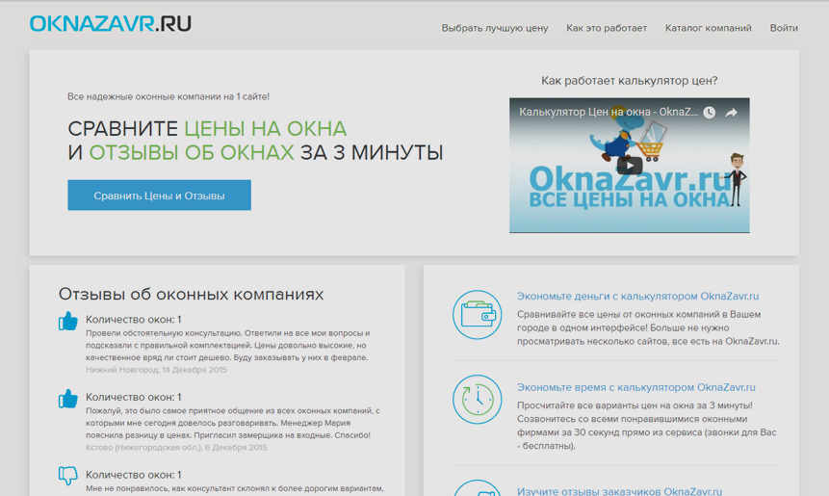Click the share arrow icon on video

tap(731, 112)
